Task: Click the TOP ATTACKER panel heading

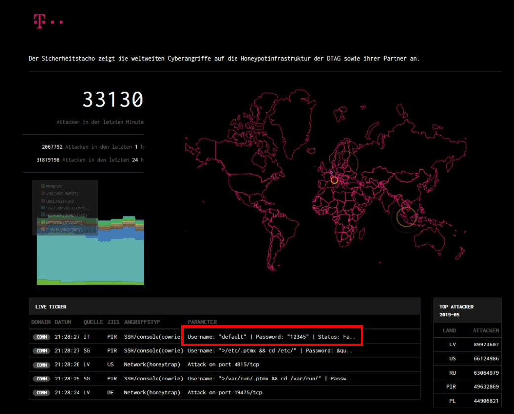Action: click(456, 307)
